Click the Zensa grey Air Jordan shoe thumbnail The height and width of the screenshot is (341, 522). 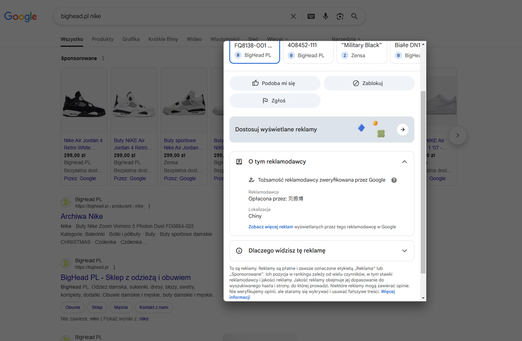184,102
